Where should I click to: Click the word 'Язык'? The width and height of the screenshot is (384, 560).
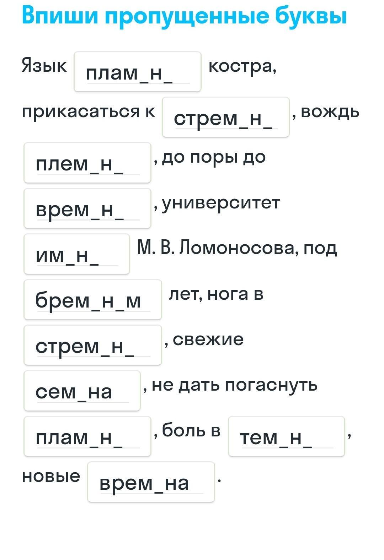tap(44, 66)
